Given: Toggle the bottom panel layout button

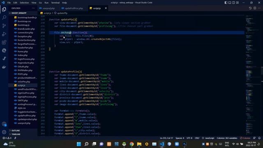Looking at the screenshot, I should pos(230,3).
